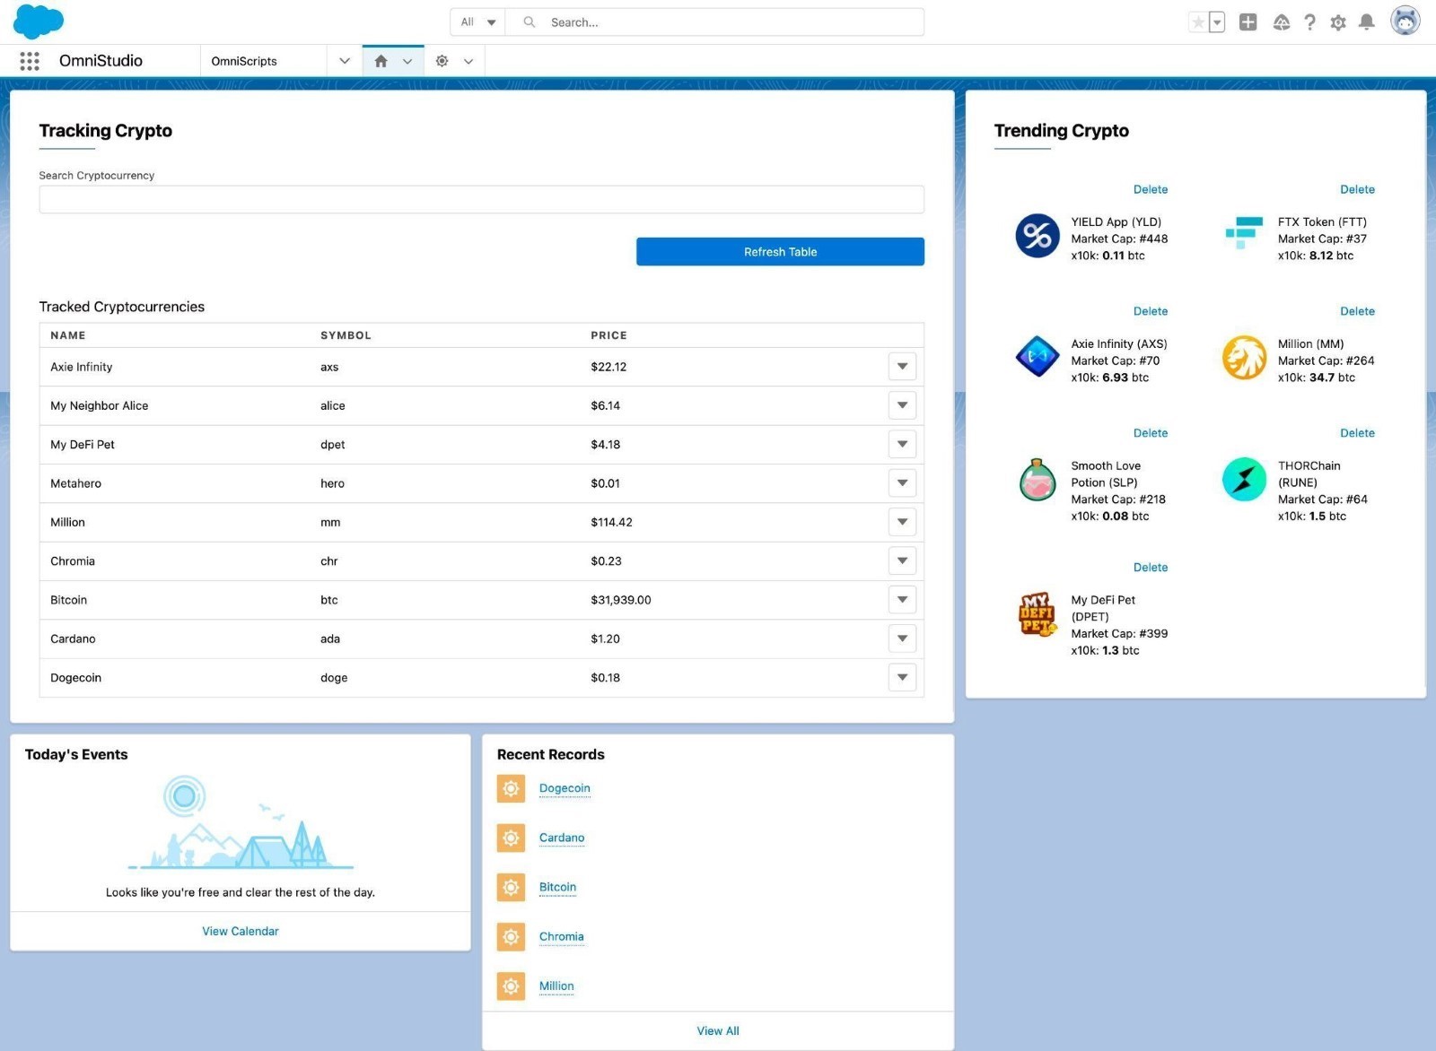Expand the OmniScripts navigation dropdown

[x=345, y=60]
